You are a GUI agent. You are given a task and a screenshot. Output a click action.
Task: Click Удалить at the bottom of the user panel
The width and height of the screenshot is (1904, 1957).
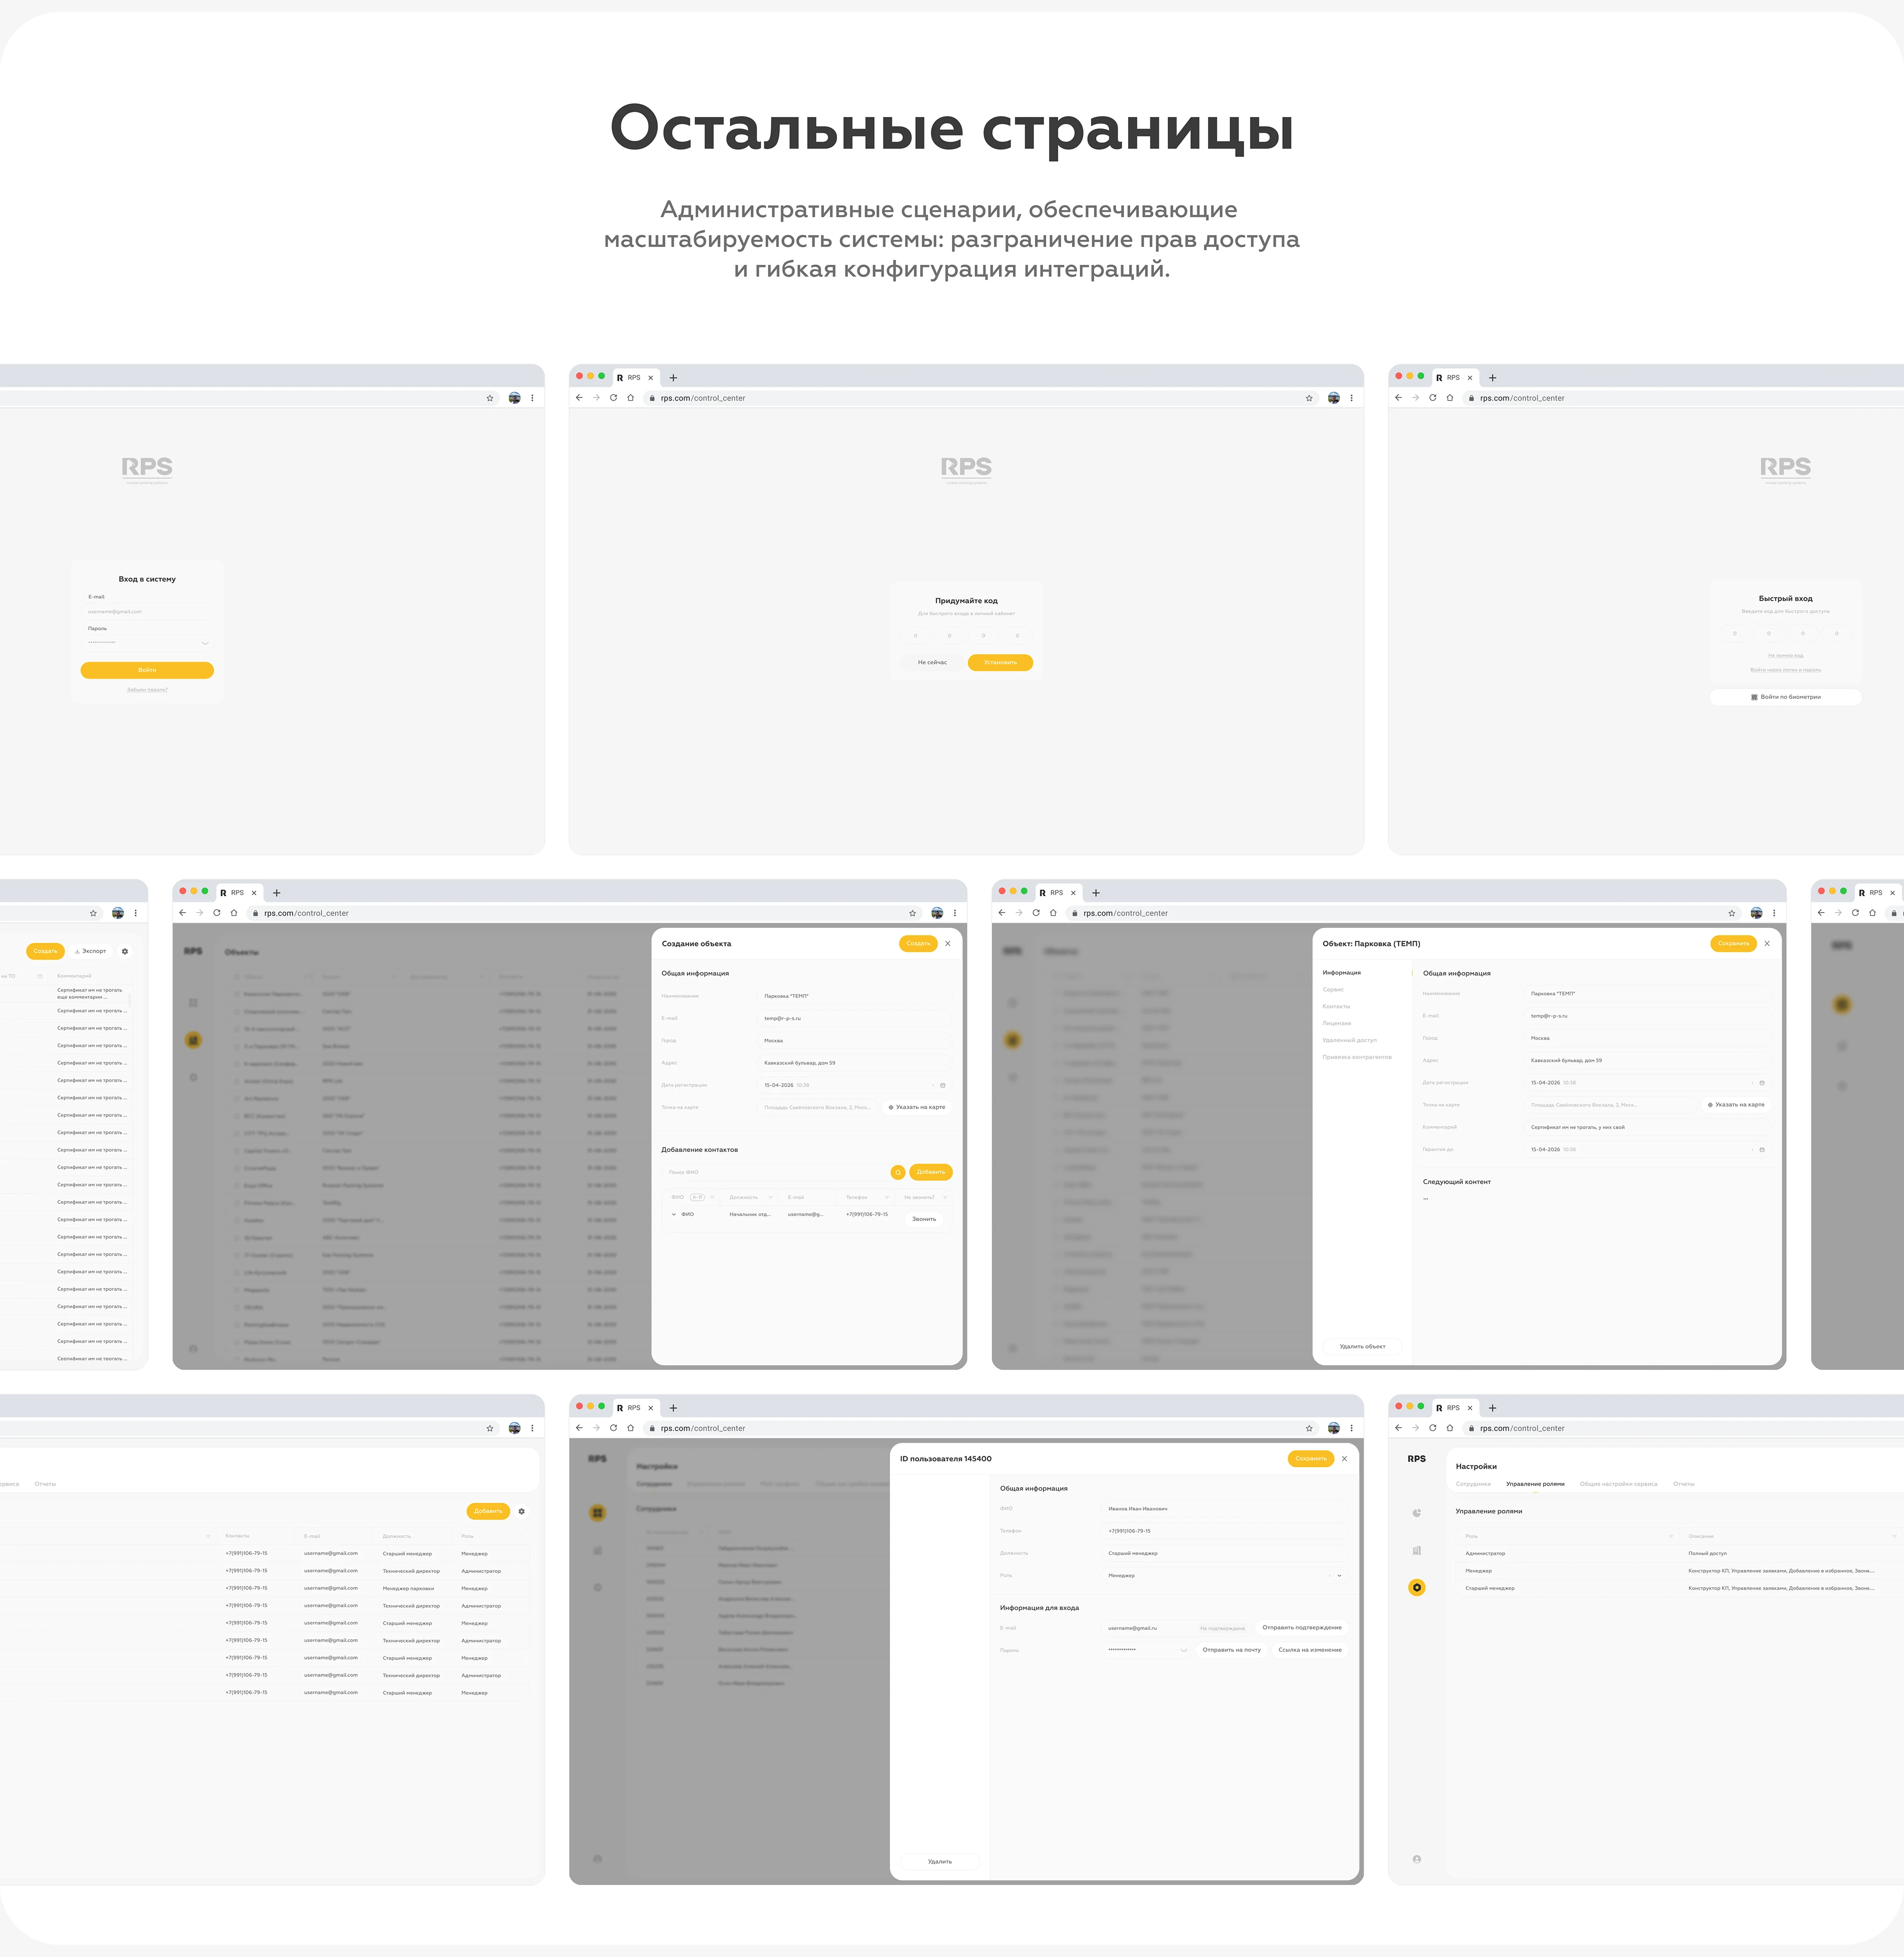coord(939,1861)
